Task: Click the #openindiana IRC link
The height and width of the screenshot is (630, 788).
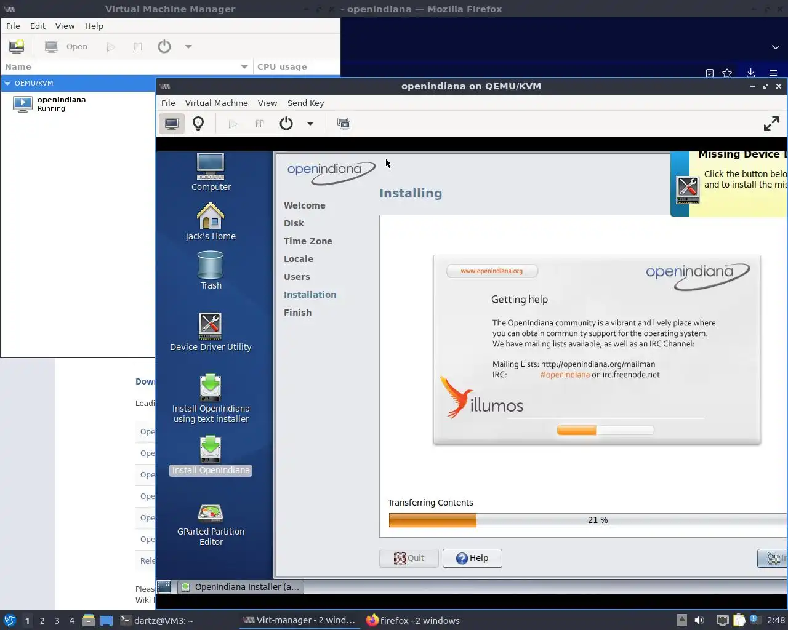Action: [565, 374]
